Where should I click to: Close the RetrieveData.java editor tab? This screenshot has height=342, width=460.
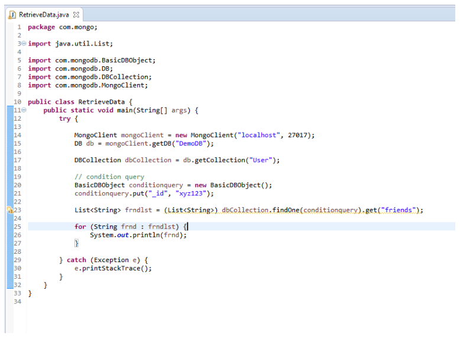click(x=76, y=14)
